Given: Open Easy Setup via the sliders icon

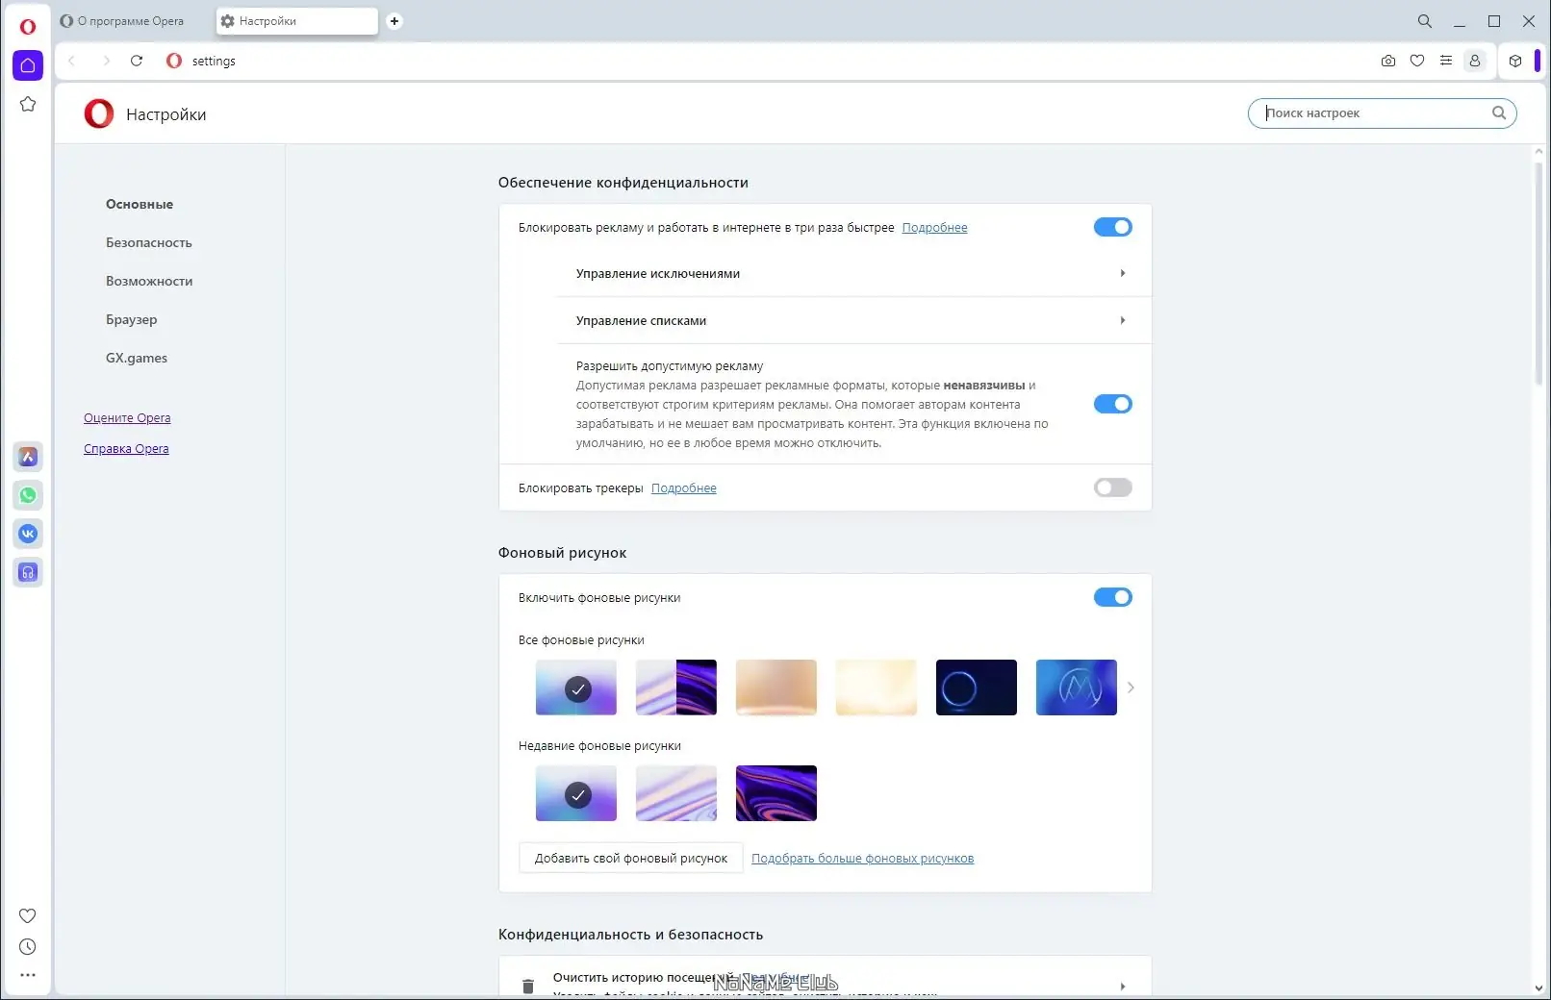Looking at the screenshot, I should tap(1446, 61).
